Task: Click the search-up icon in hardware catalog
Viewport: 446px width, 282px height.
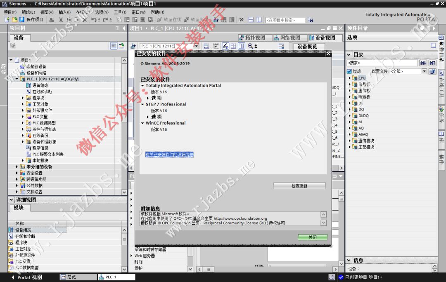Action: [x=432, y=63]
